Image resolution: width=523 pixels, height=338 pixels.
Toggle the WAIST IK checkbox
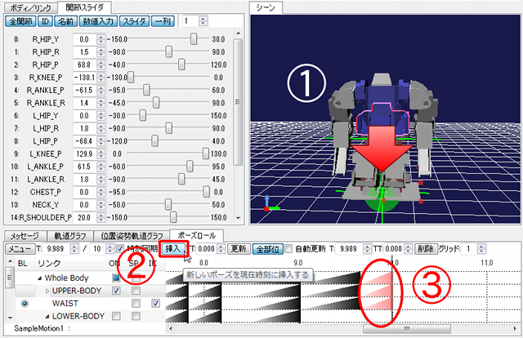tap(156, 303)
